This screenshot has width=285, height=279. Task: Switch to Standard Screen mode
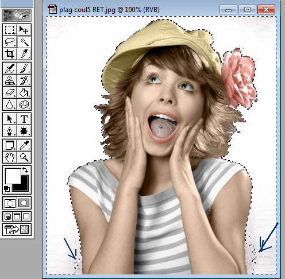pos(7,216)
